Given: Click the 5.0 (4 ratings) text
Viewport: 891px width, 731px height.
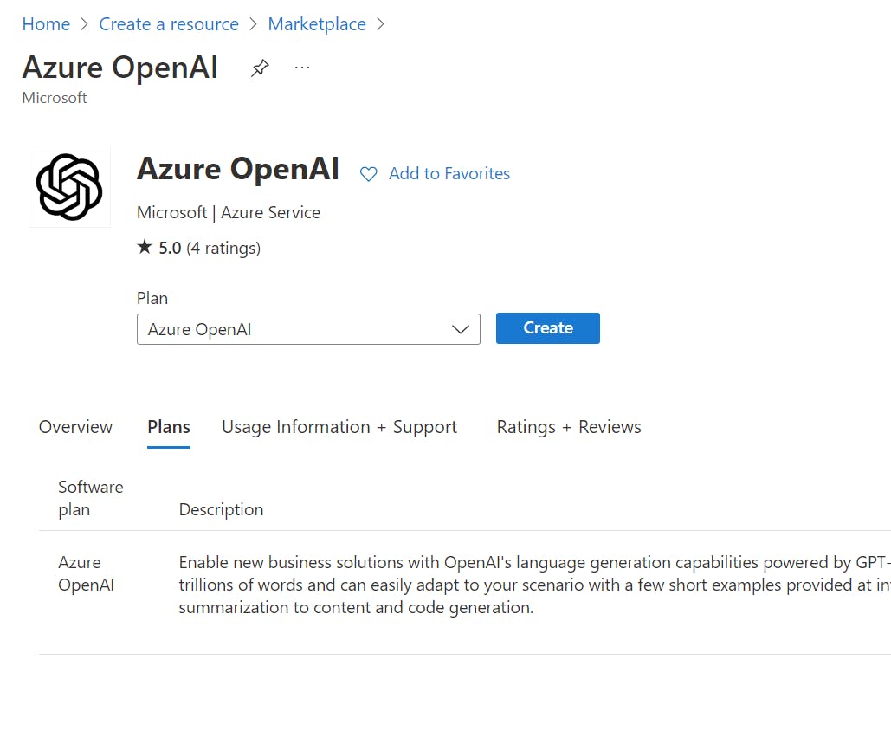Looking at the screenshot, I should pos(210,249).
